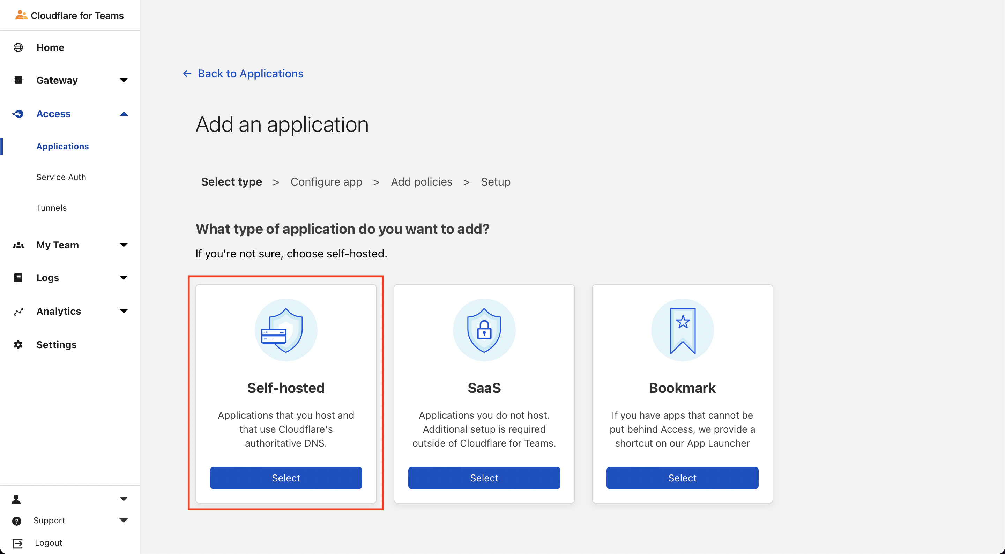The image size is (1005, 554).
Task: Click the Home globe icon
Action: (x=18, y=47)
